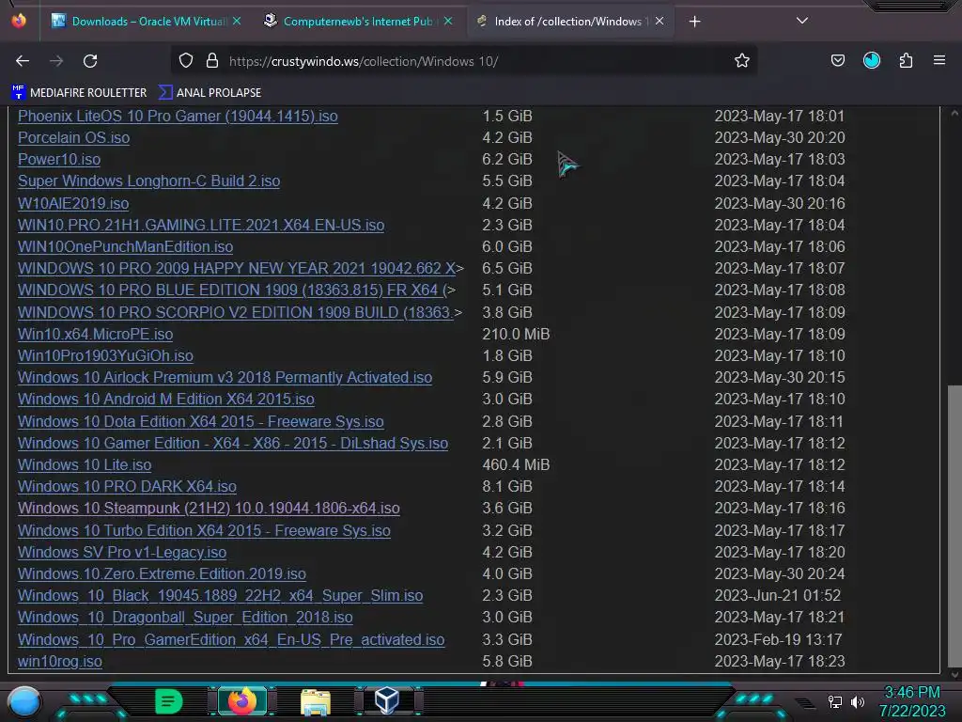Close the Index of /collection/Windows tab
Viewport: 962px width, 722px height.
[659, 21]
